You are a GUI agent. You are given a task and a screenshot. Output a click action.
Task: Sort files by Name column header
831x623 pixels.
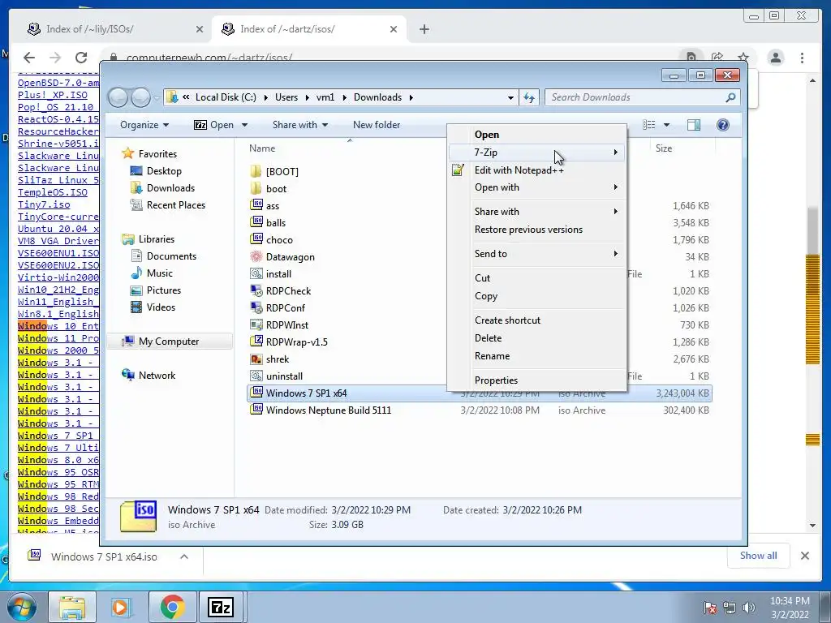pyautogui.click(x=262, y=149)
